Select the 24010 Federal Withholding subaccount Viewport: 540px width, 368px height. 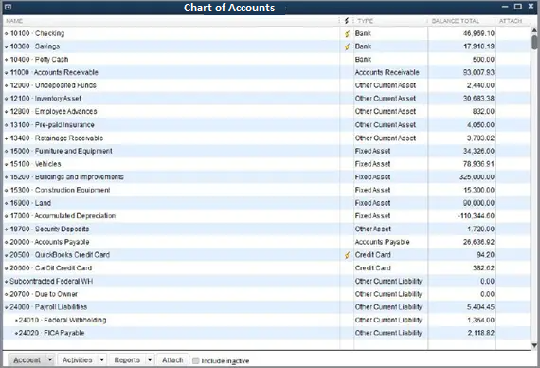pyautogui.click(x=266, y=321)
